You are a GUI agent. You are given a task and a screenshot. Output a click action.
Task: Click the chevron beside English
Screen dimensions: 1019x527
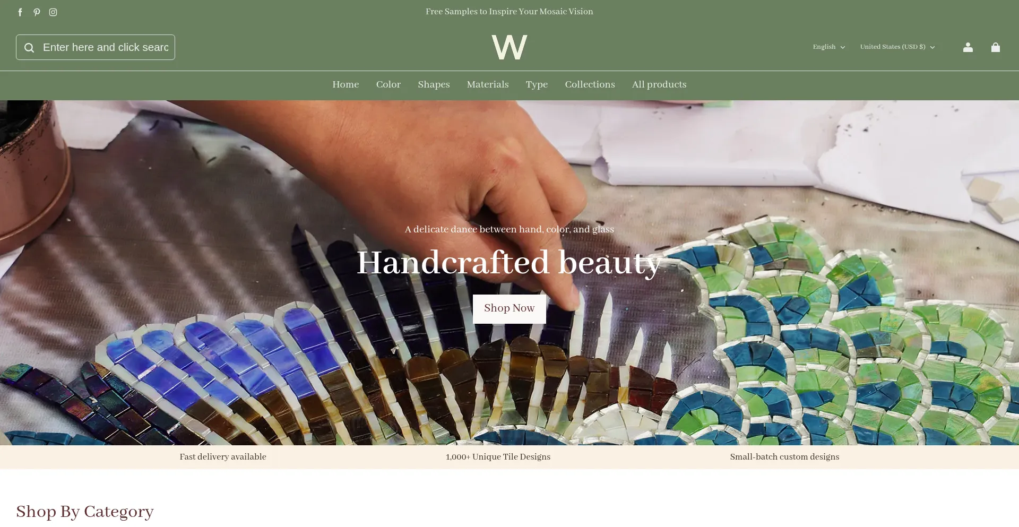click(x=842, y=47)
